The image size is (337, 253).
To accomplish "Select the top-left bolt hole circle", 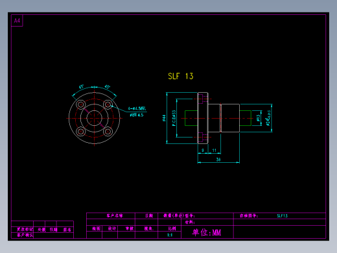I will pyautogui.click(x=81, y=104).
